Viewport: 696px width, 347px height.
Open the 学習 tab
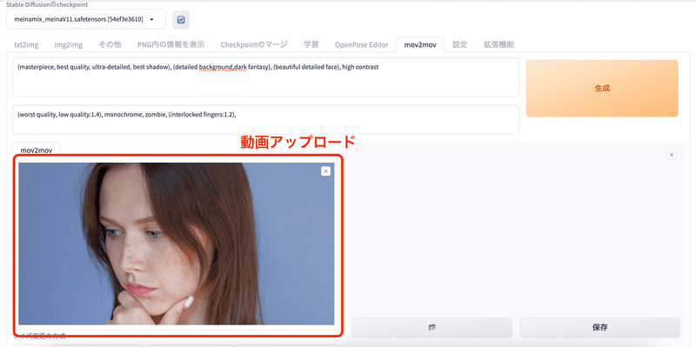pyautogui.click(x=311, y=44)
